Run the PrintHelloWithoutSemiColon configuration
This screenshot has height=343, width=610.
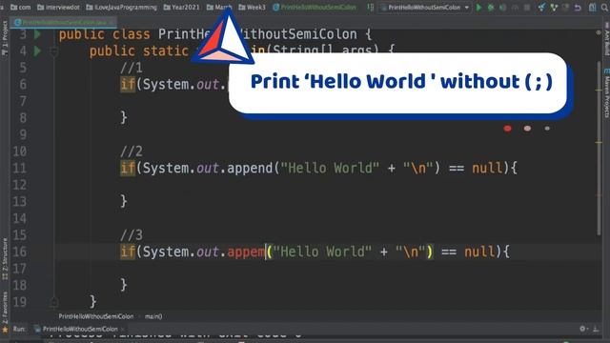(478, 8)
